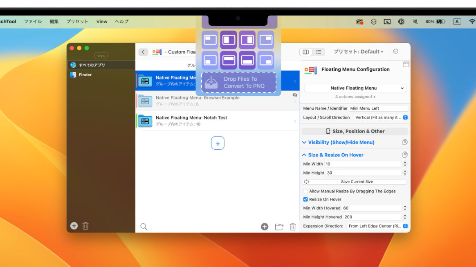Click the blue plus box below list
Viewport: 476px width, 267px height.
tap(218, 143)
